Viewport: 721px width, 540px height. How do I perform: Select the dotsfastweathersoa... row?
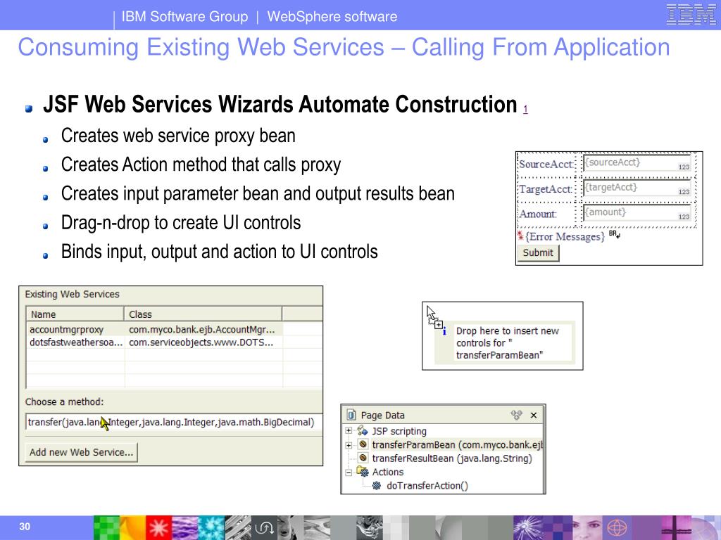coord(154,342)
